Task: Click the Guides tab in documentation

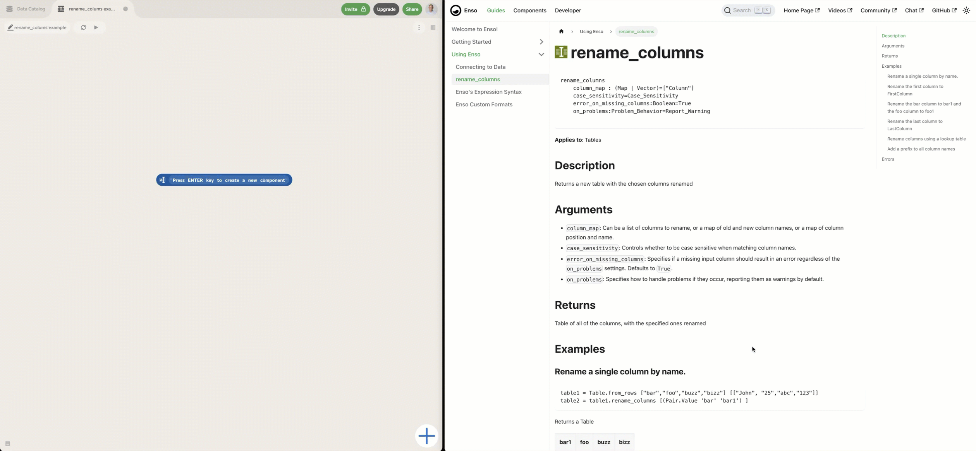Action: (496, 10)
